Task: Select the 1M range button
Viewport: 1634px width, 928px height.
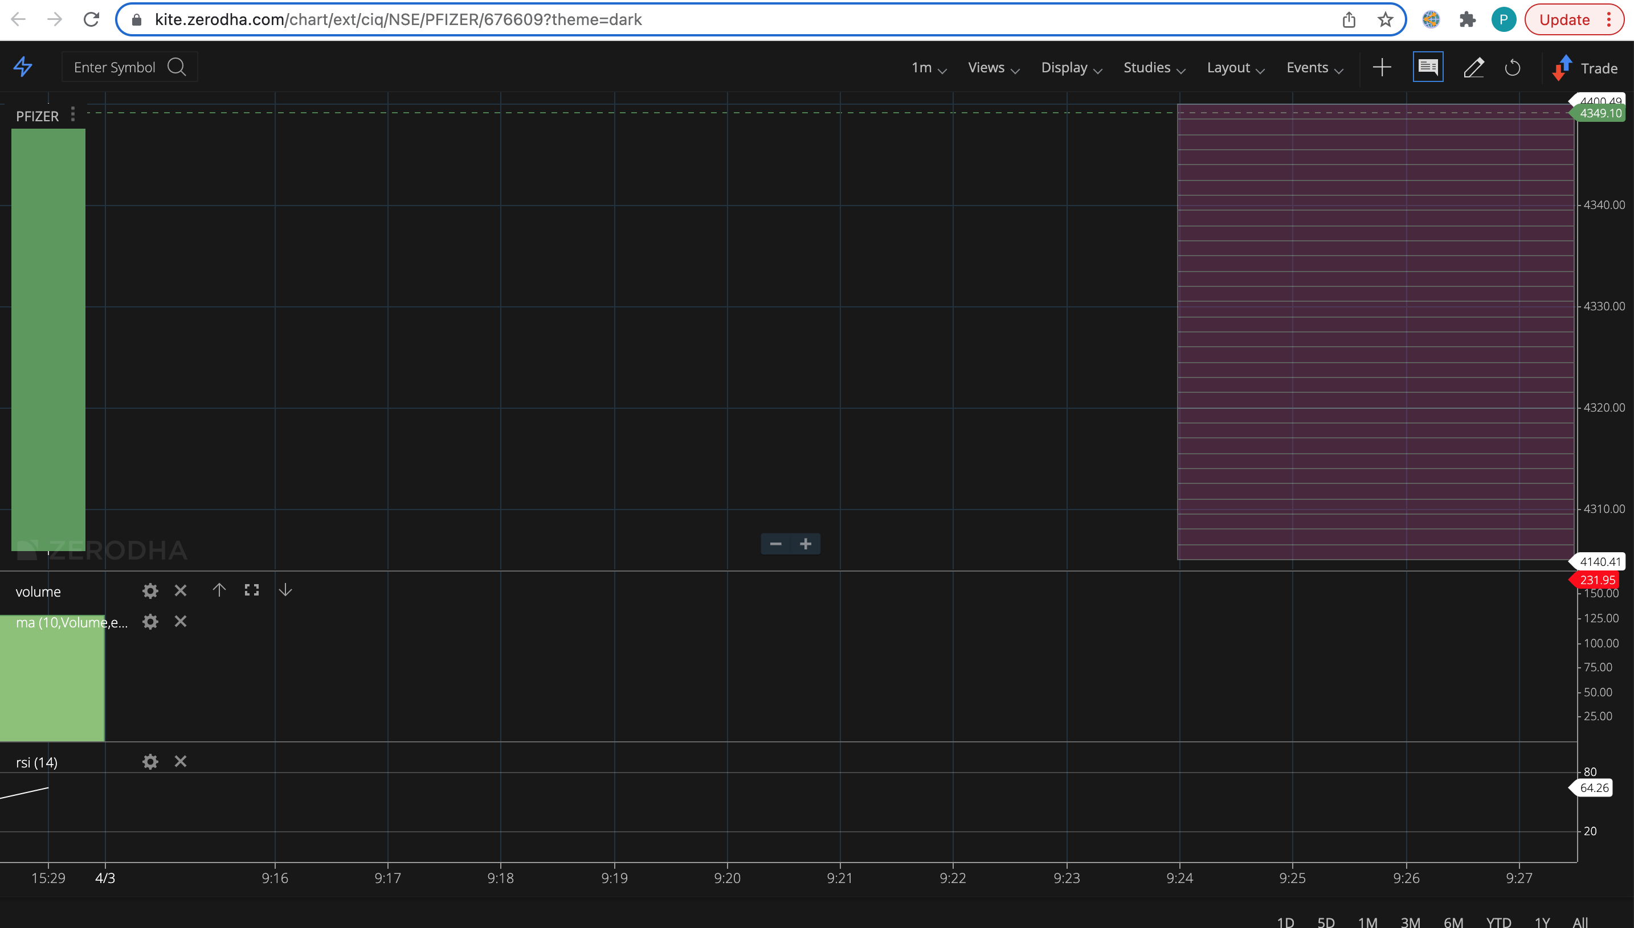Action: [x=1367, y=922]
